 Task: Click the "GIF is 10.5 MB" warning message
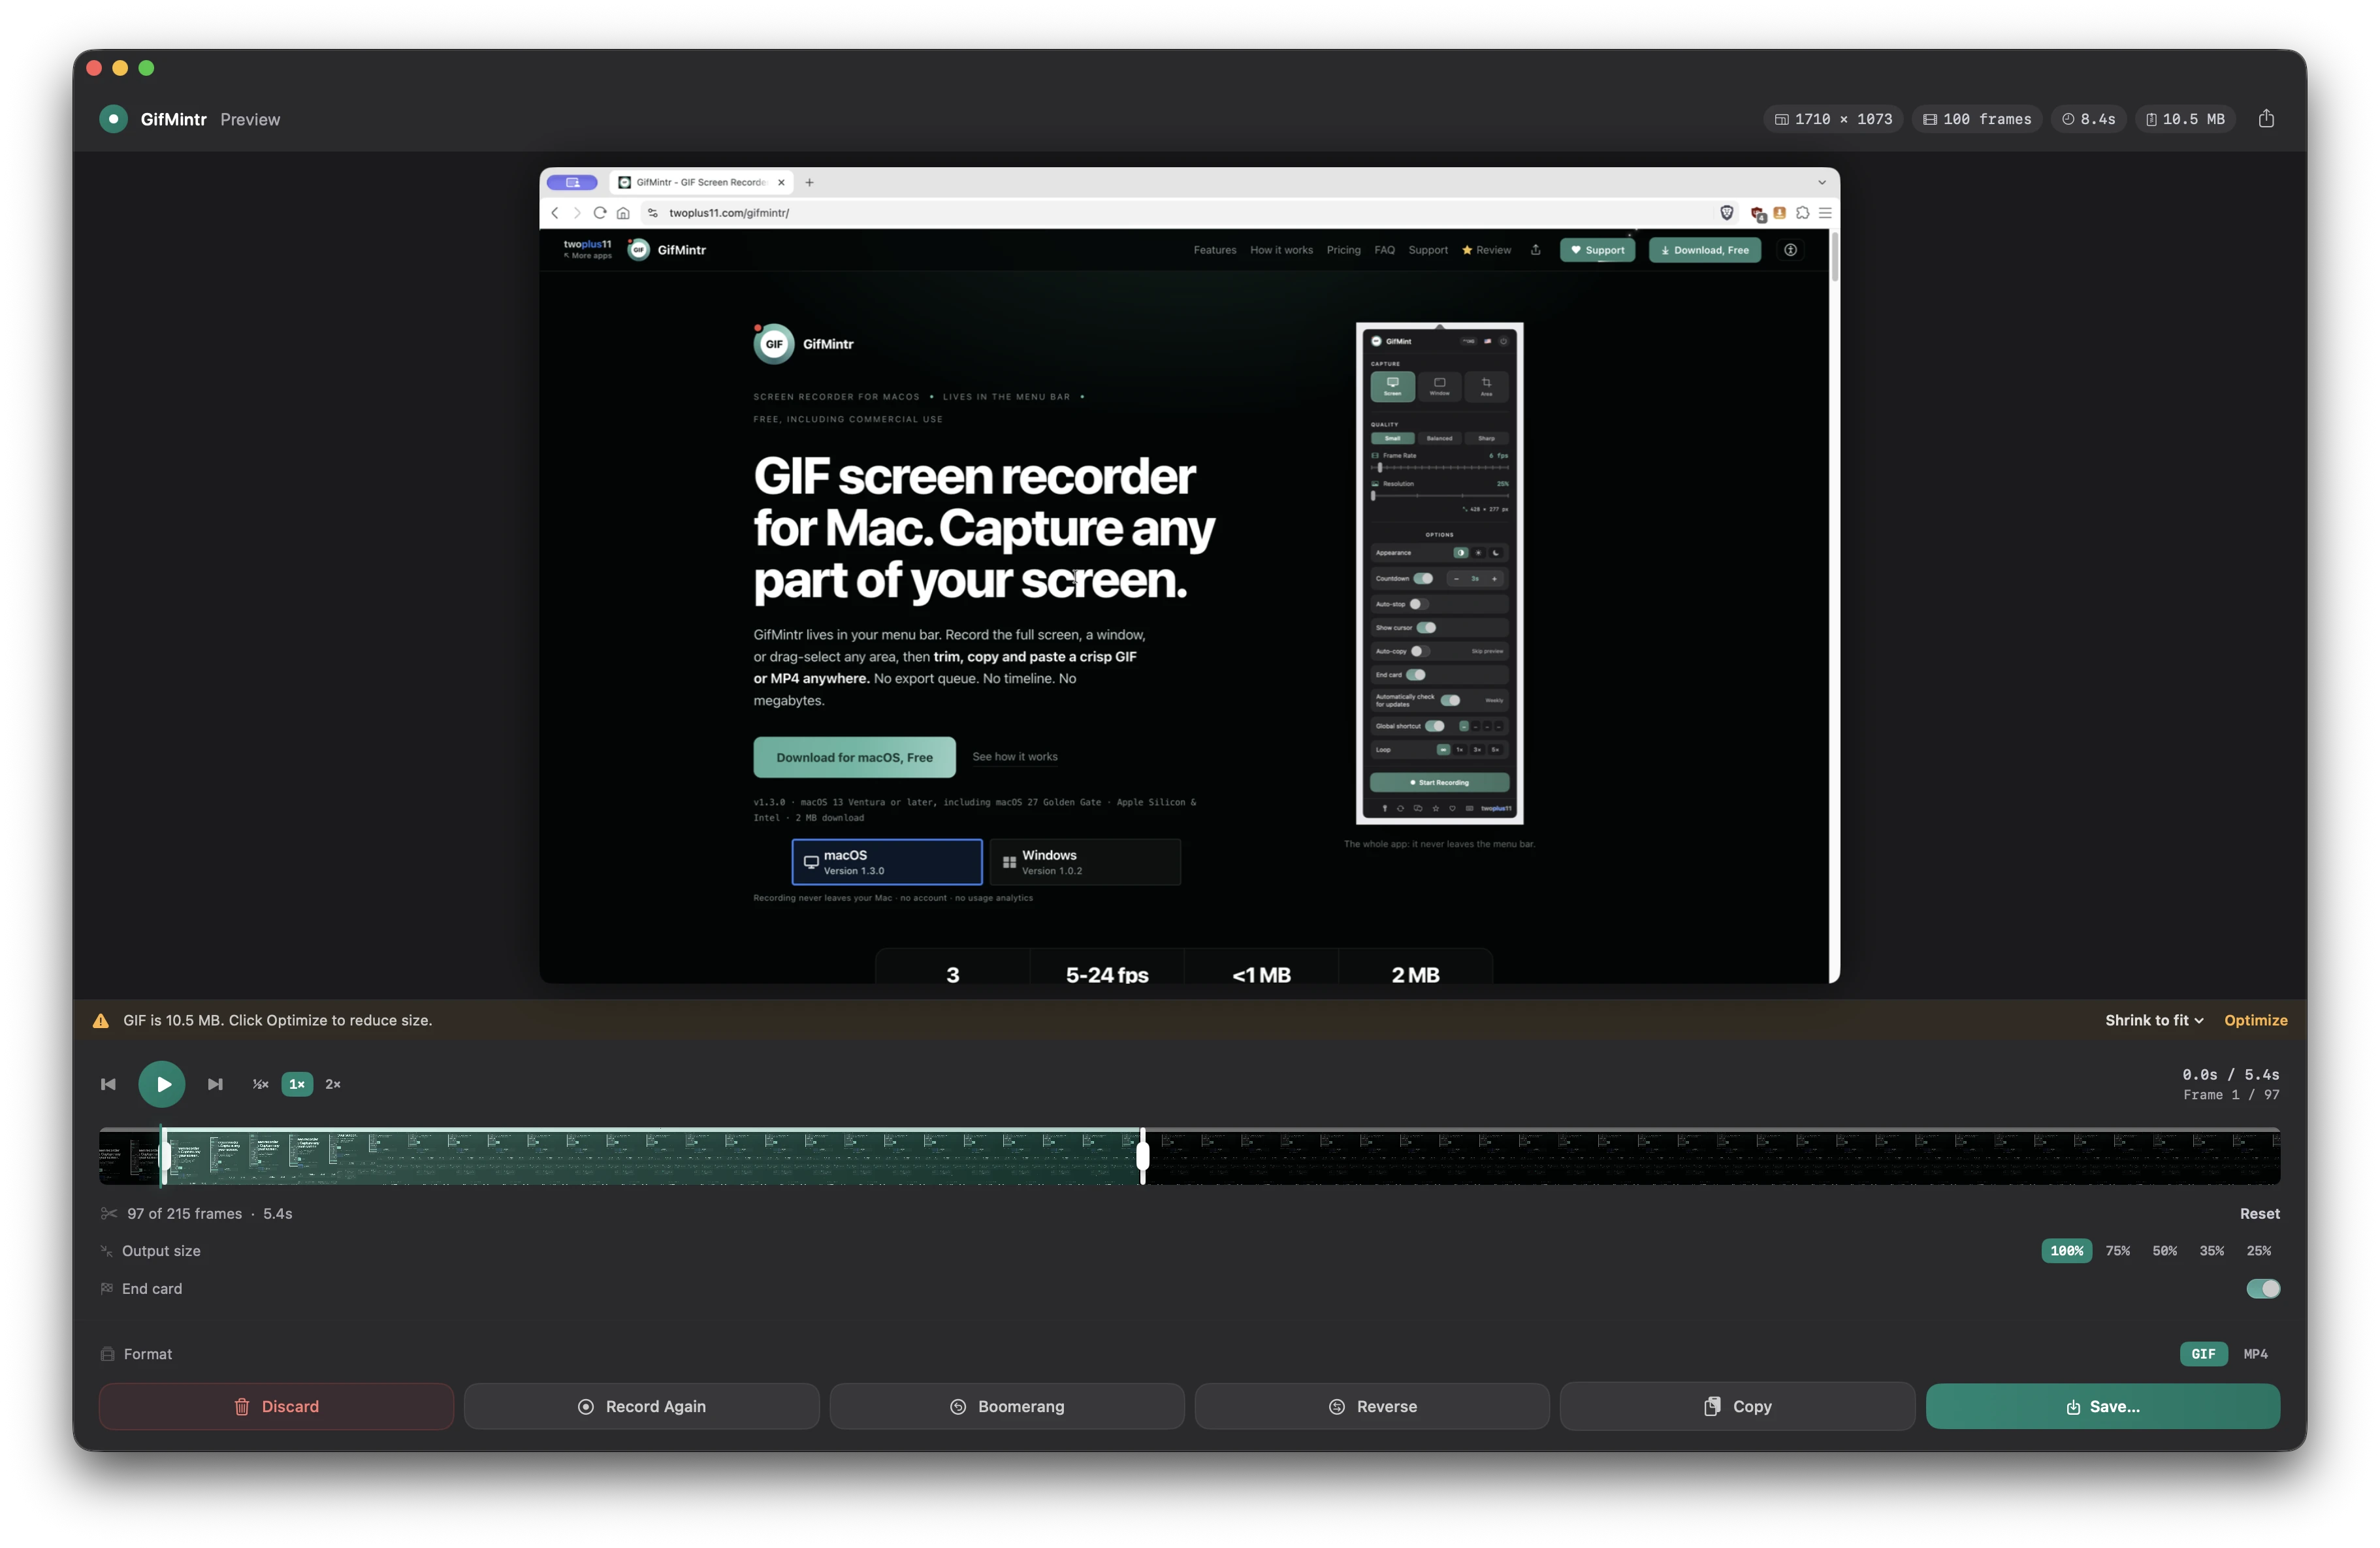[x=277, y=1020]
